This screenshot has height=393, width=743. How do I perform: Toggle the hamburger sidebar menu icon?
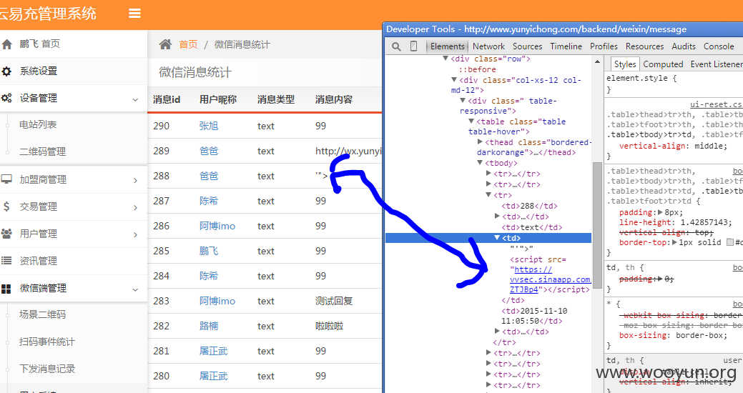(x=134, y=14)
